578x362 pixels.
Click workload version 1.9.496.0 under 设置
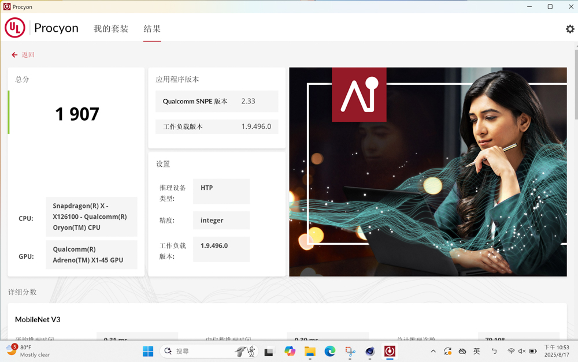[x=221, y=249]
